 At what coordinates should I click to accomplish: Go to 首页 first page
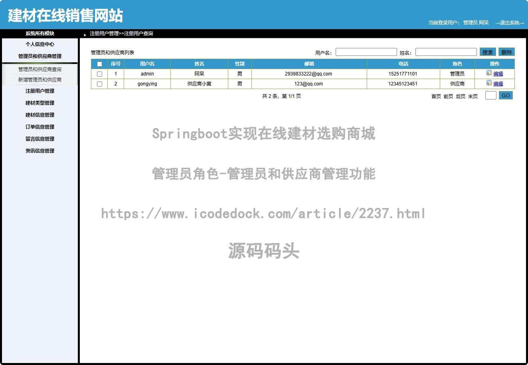point(436,96)
